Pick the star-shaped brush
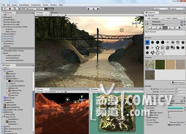186x134 pixels. (157, 48)
